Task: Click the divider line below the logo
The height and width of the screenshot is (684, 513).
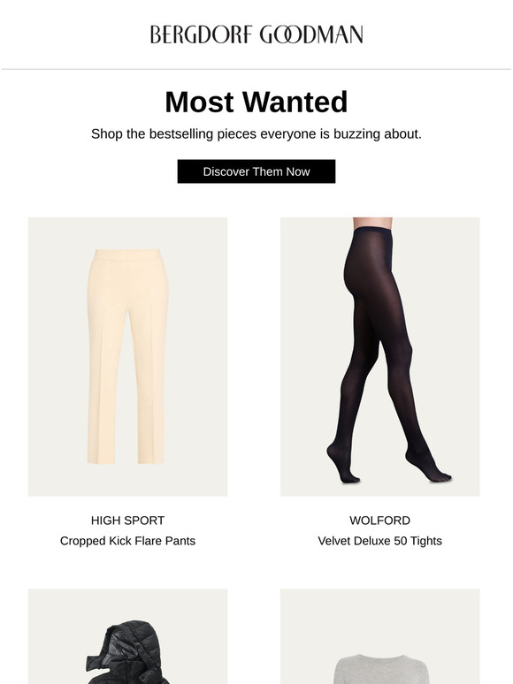Action: pos(256,69)
